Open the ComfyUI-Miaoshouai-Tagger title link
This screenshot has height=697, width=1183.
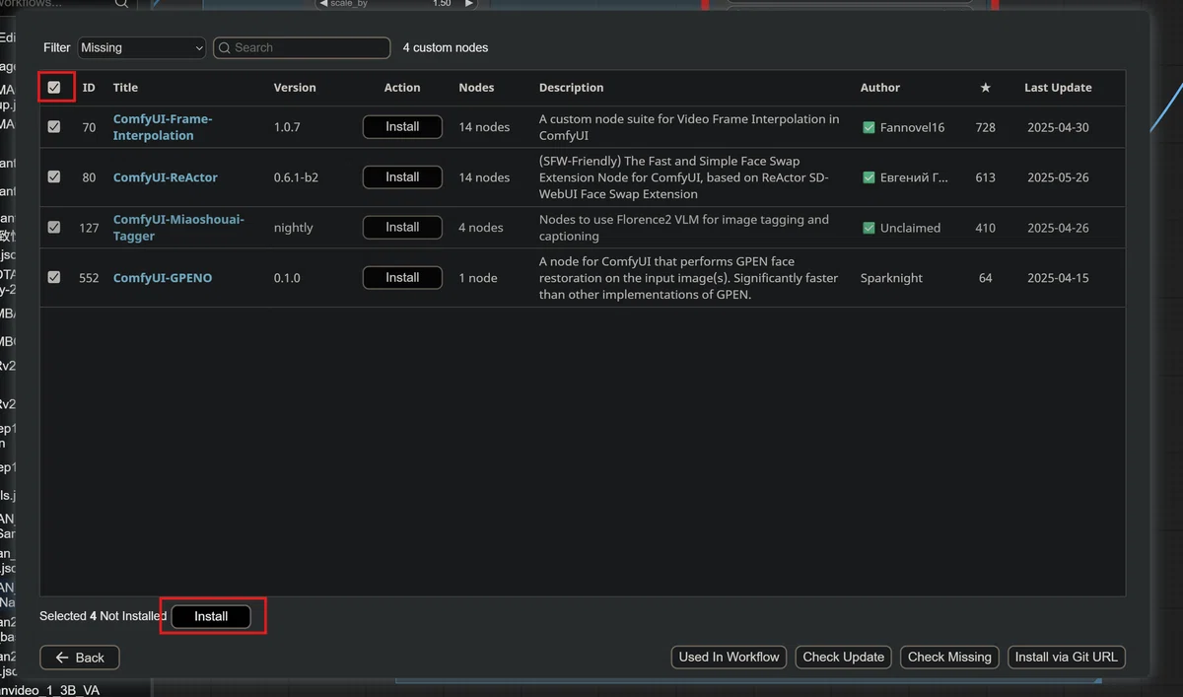178,228
